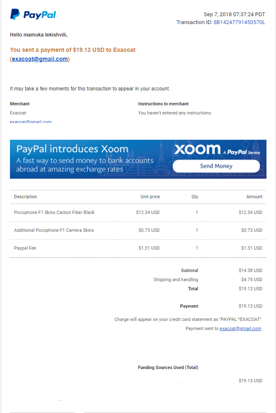Click merchant email under Exacoat name
This screenshot has height=413, width=276.
pos(31,121)
